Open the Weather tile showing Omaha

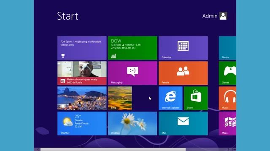click(x=82, y=123)
